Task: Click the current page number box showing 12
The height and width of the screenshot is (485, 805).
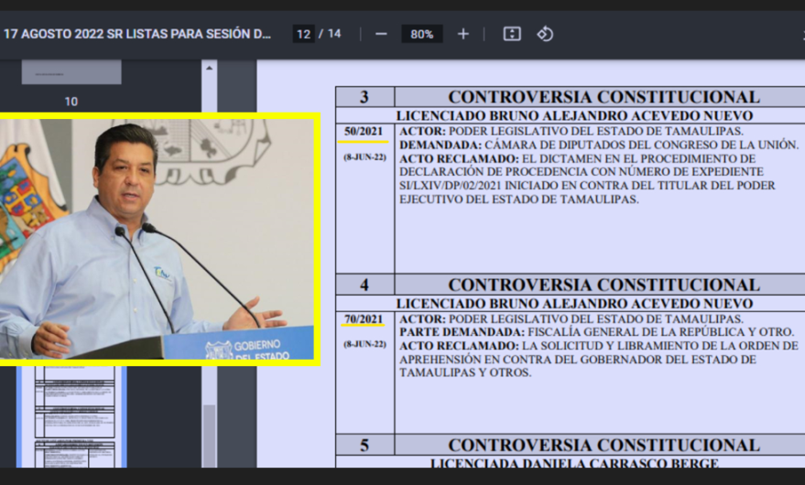Action: tap(303, 34)
